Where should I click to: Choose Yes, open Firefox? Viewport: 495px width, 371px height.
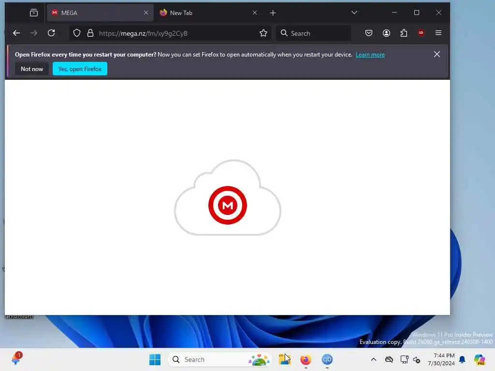coord(80,69)
